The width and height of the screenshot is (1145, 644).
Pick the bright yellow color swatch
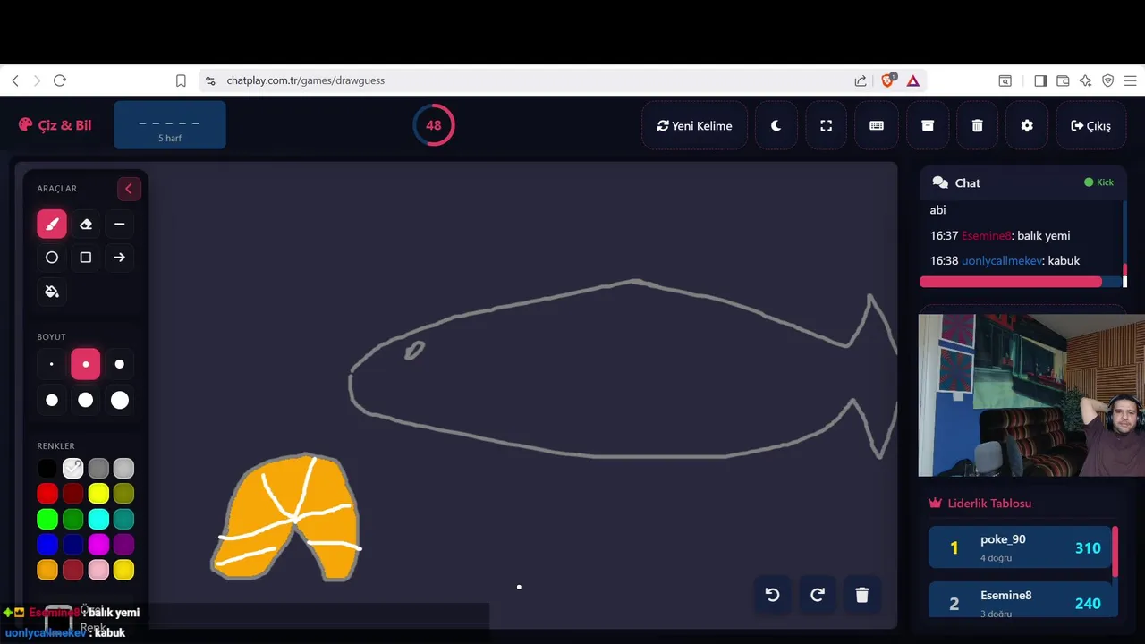point(98,493)
